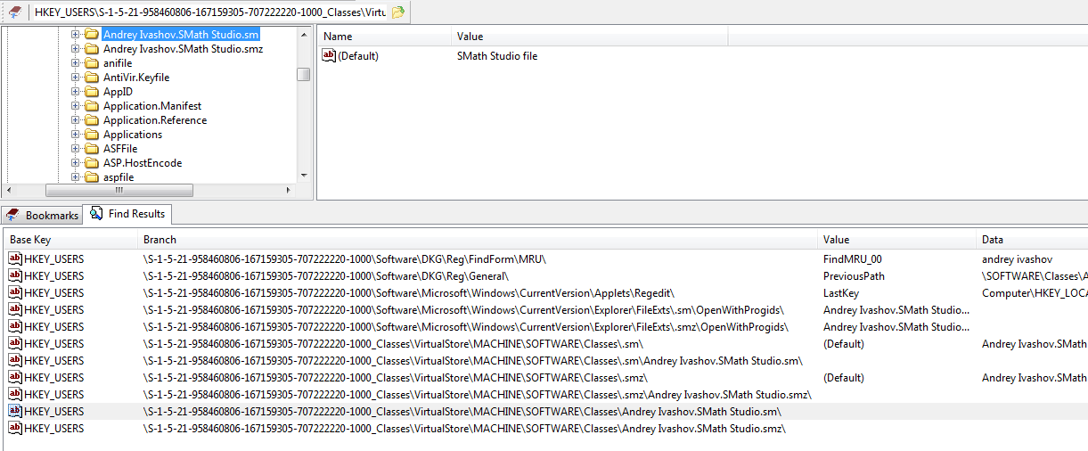Expand the AppID key node
The height and width of the screenshot is (451, 1088).
[x=76, y=92]
